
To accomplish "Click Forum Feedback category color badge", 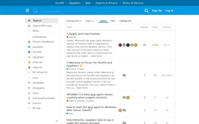I will (x=29, y=42).
